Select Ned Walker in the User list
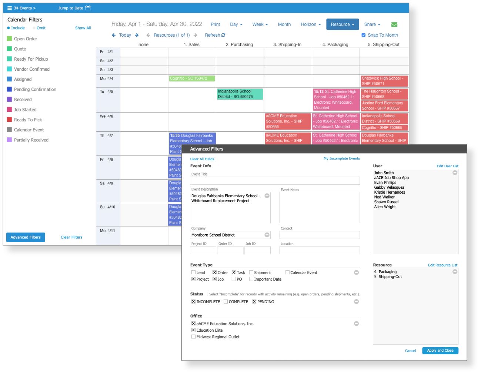Image resolution: width=481 pixels, height=375 pixels. (x=385, y=197)
